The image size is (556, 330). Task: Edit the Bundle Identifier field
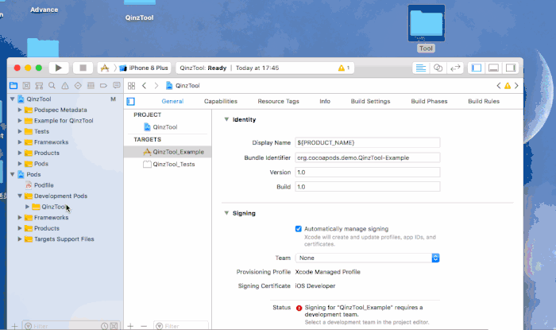(x=368, y=157)
